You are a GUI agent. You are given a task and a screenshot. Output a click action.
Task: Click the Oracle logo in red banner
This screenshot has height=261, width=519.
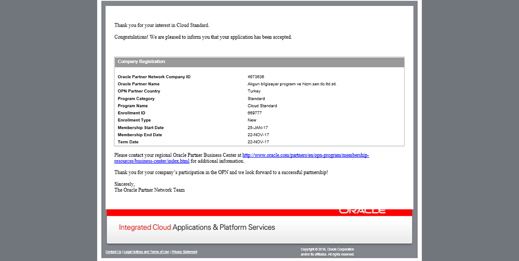click(x=362, y=211)
